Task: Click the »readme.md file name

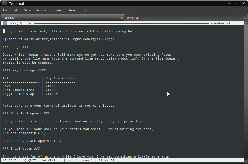Action: click(x=220, y=23)
